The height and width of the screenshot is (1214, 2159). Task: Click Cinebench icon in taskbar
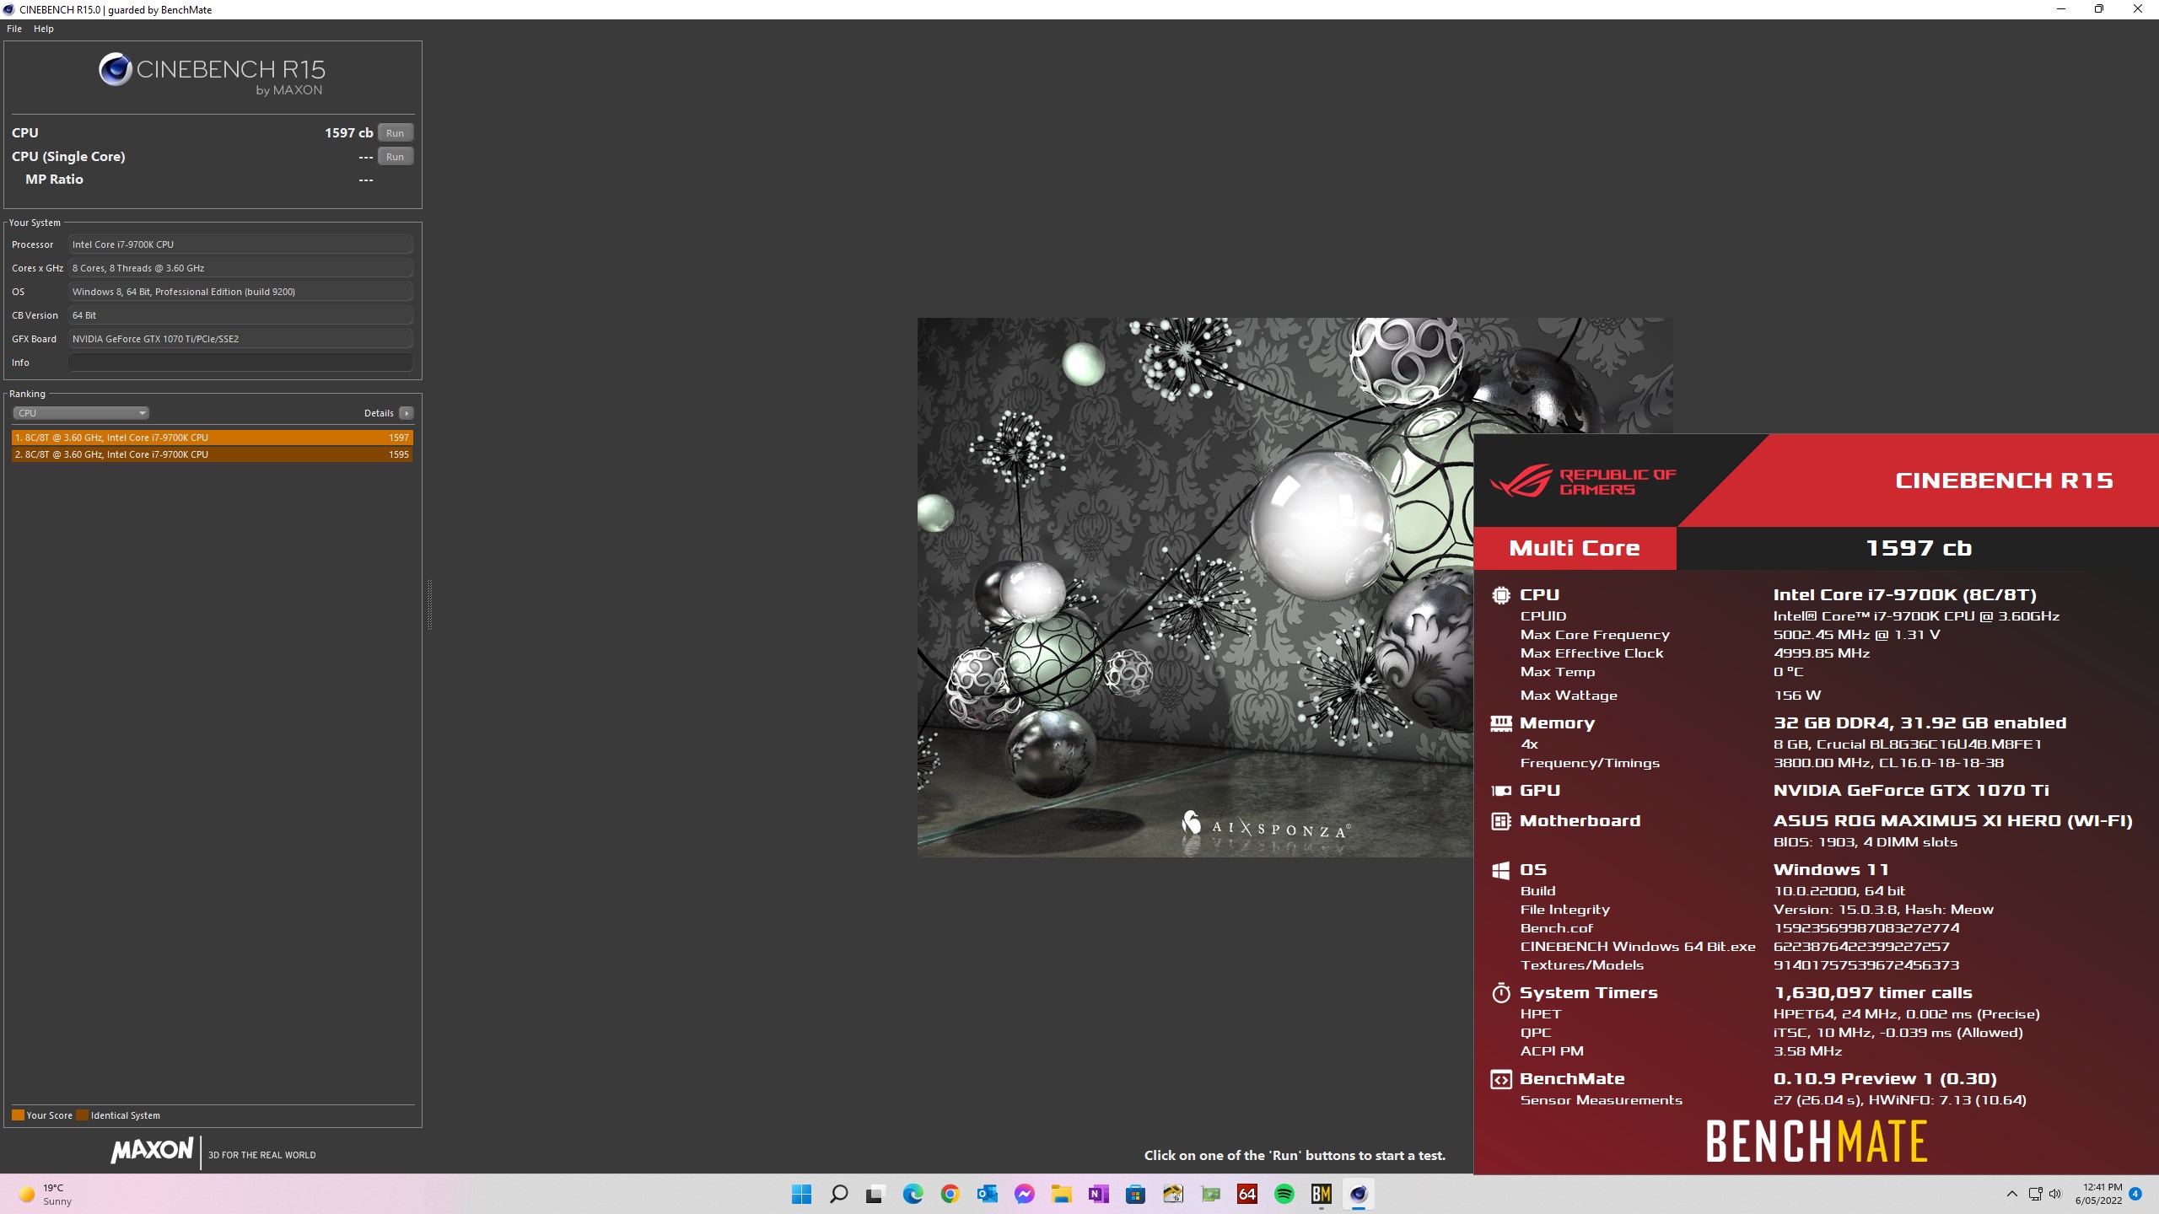click(1358, 1194)
